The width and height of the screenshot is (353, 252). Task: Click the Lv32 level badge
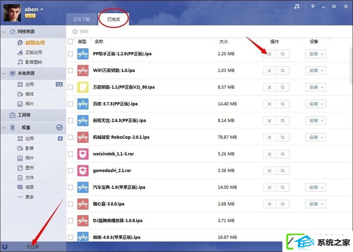pyautogui.click(x=30, y=16)
